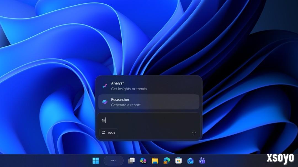Open Microsoft Edge from the taskbar
298x167 pixels.
click(x=167, y=160)
